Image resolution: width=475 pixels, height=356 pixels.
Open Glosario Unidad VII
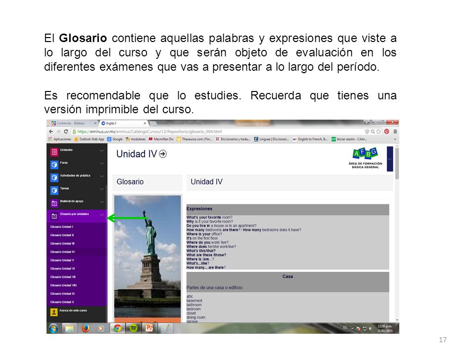[63, 277]
